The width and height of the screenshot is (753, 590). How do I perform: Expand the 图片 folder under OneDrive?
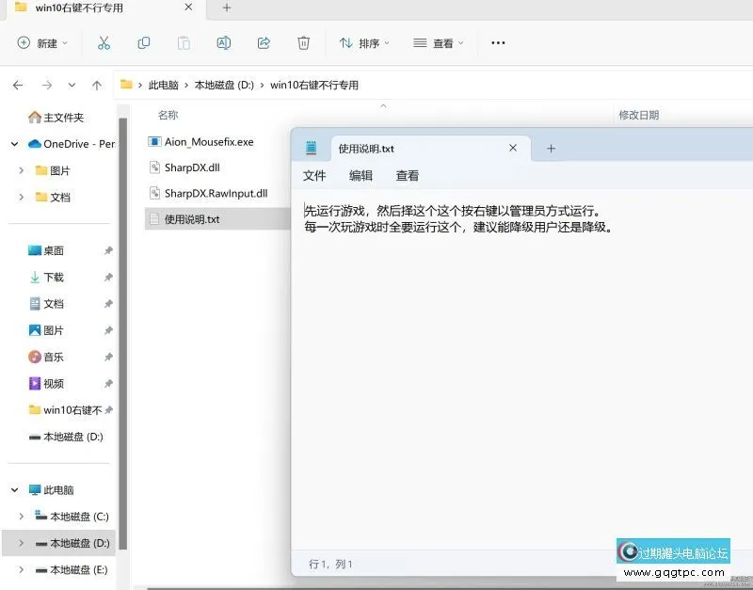pos(22,170)
